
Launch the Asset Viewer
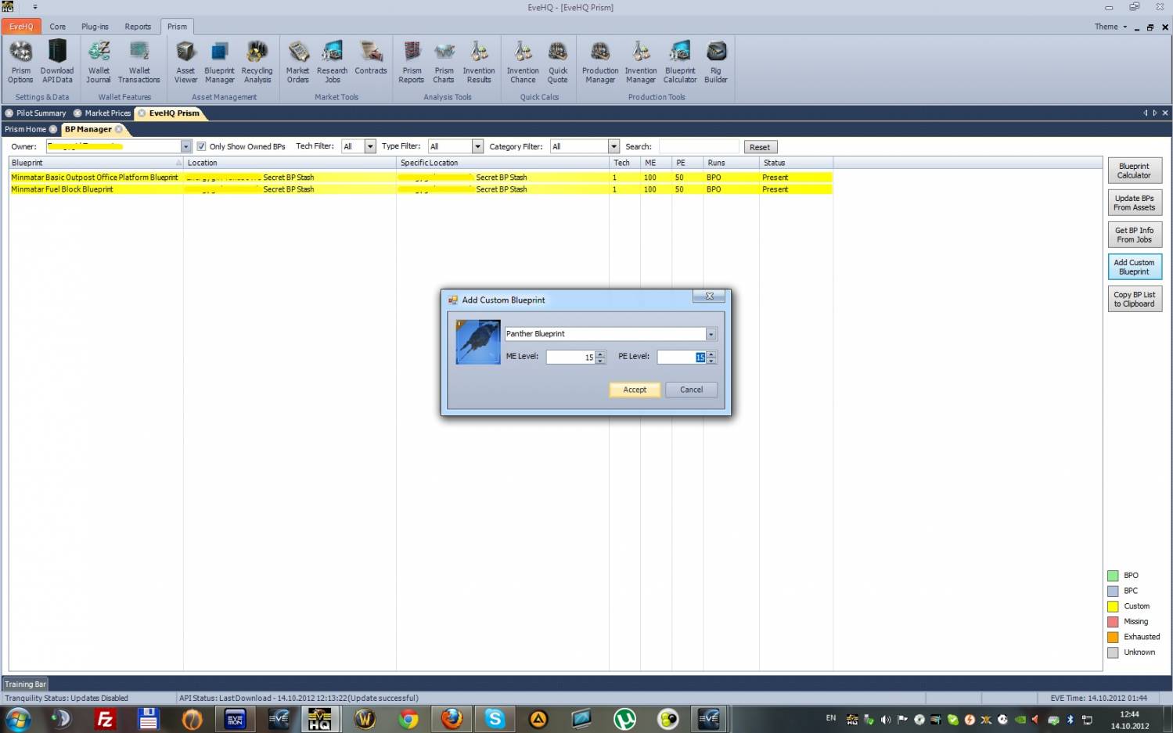[185, 62]
